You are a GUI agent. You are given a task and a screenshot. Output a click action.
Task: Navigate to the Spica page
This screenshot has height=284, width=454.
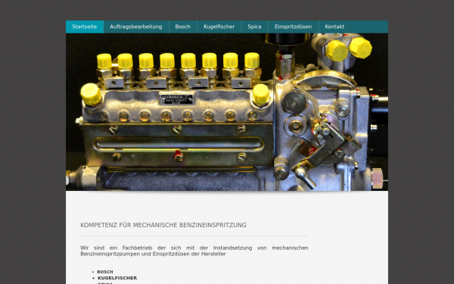tap(254, 27)
